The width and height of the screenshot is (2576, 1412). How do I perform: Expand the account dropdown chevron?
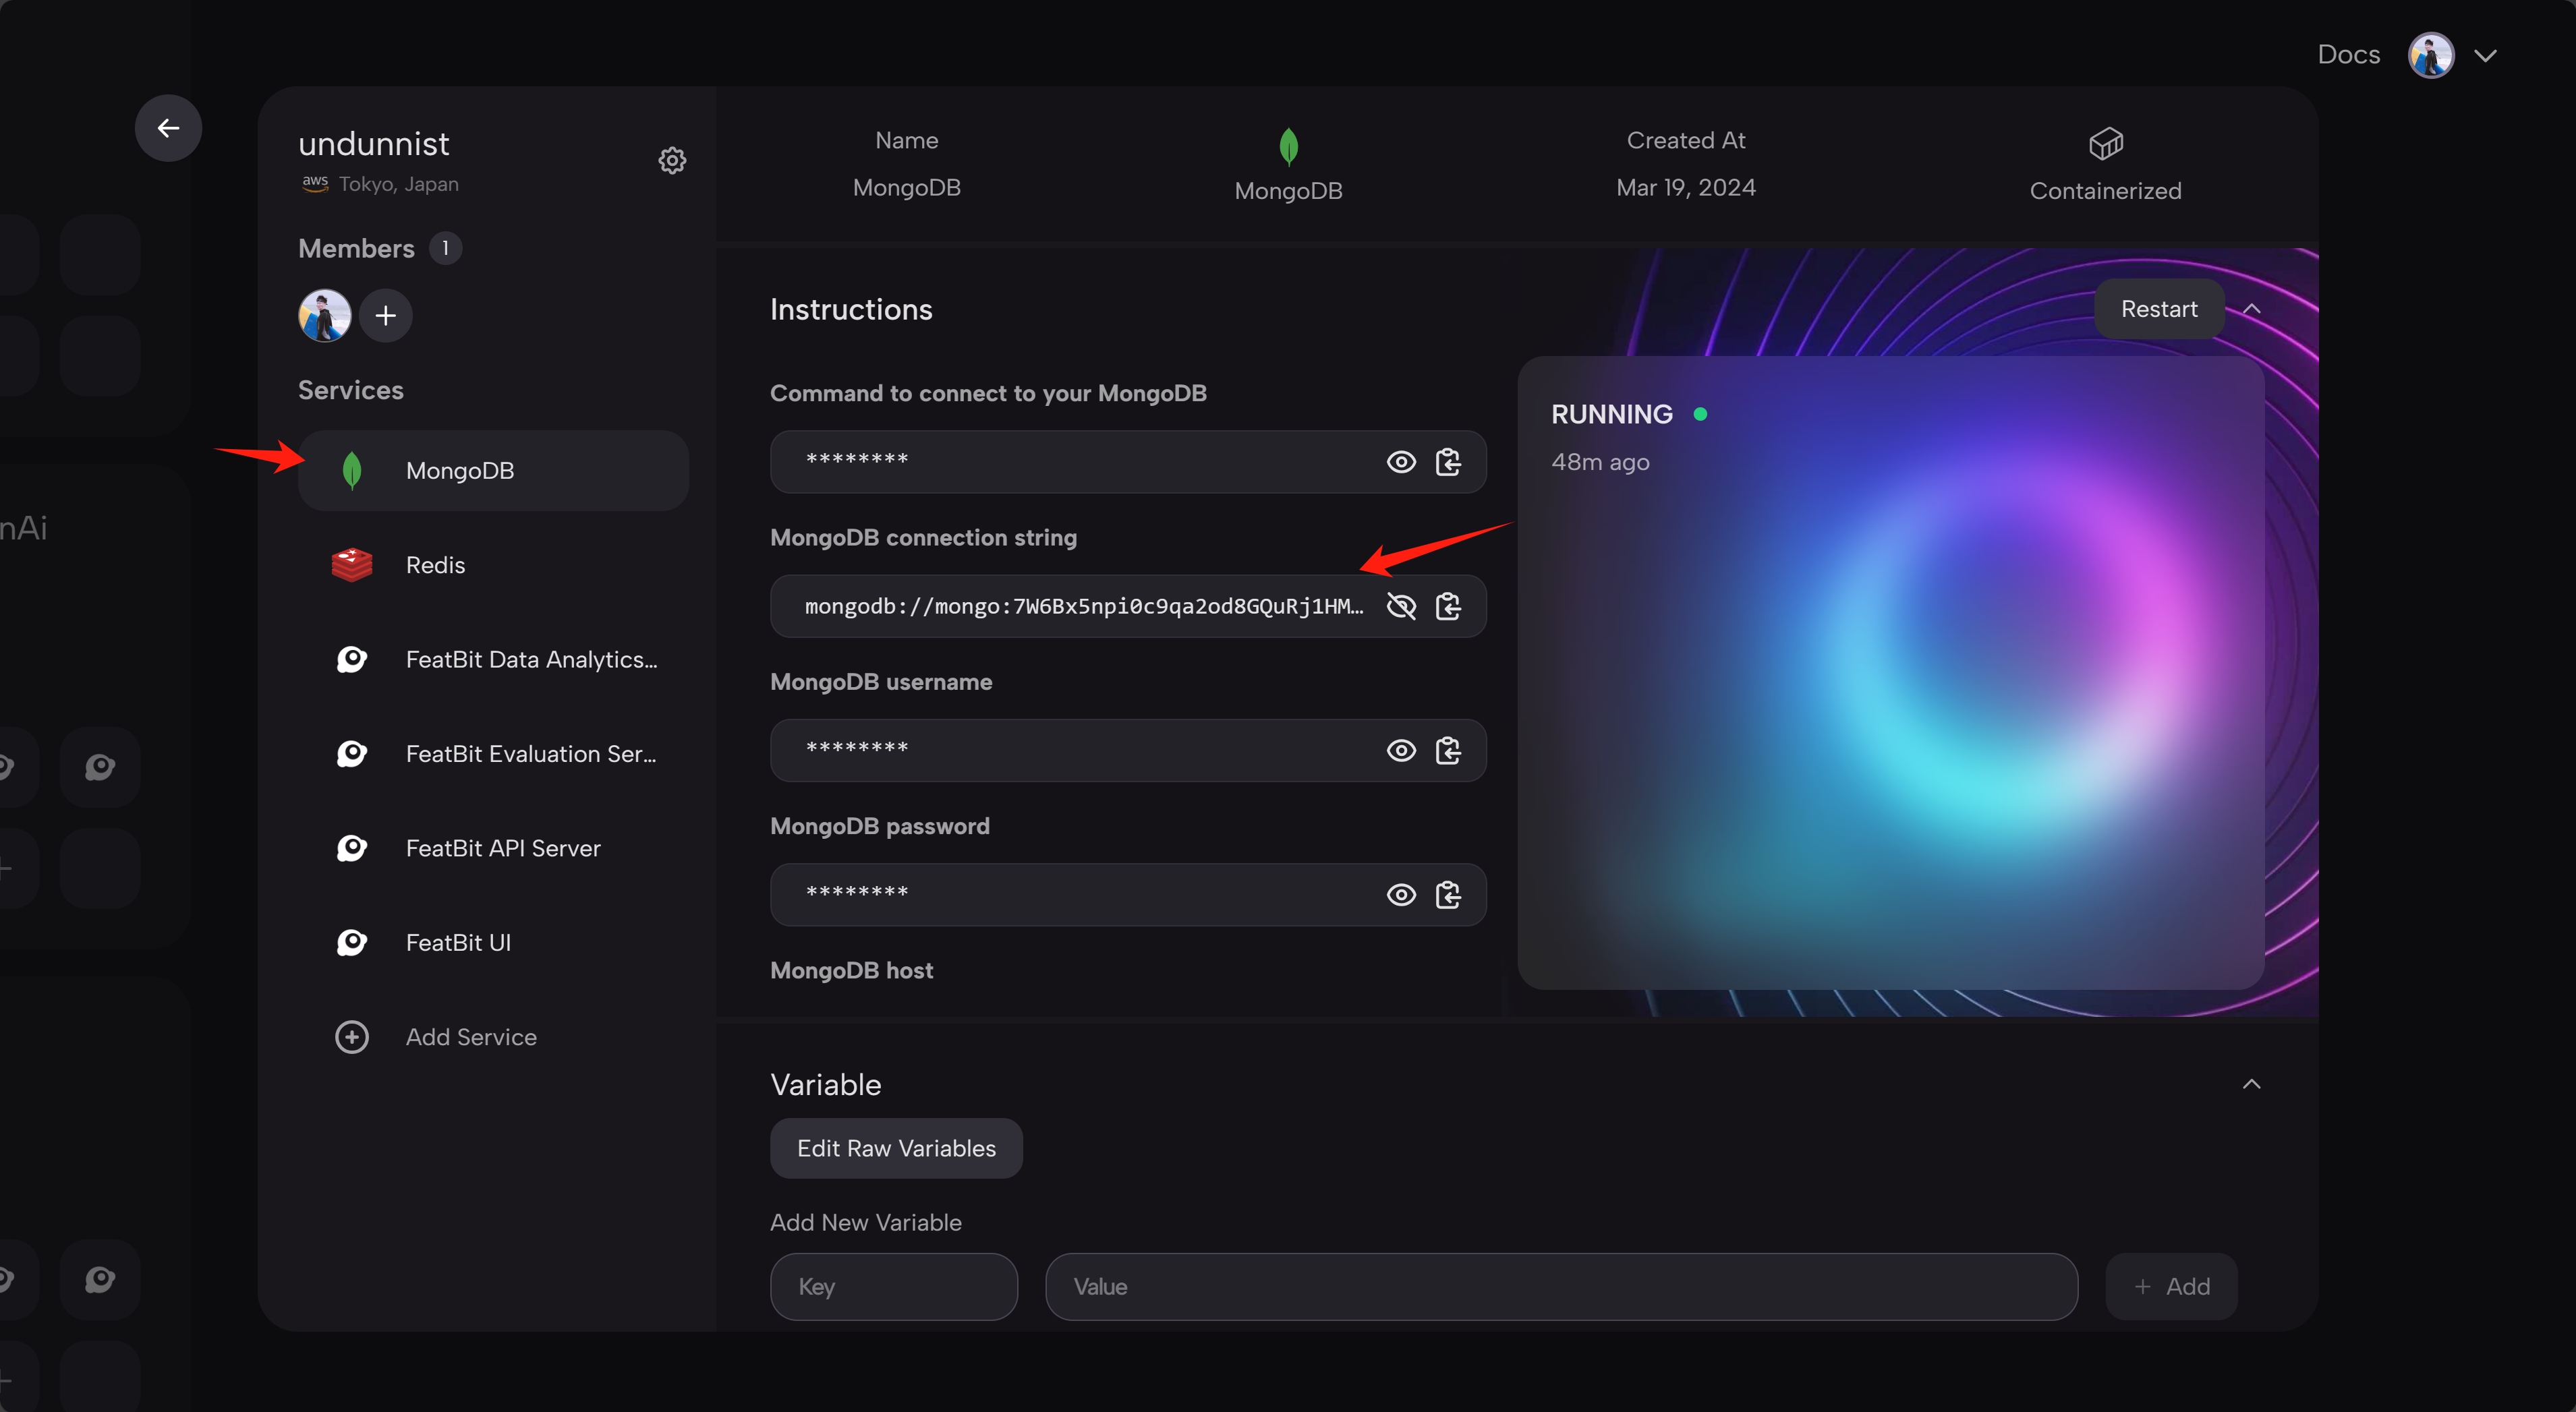[x=2485, y=56]
